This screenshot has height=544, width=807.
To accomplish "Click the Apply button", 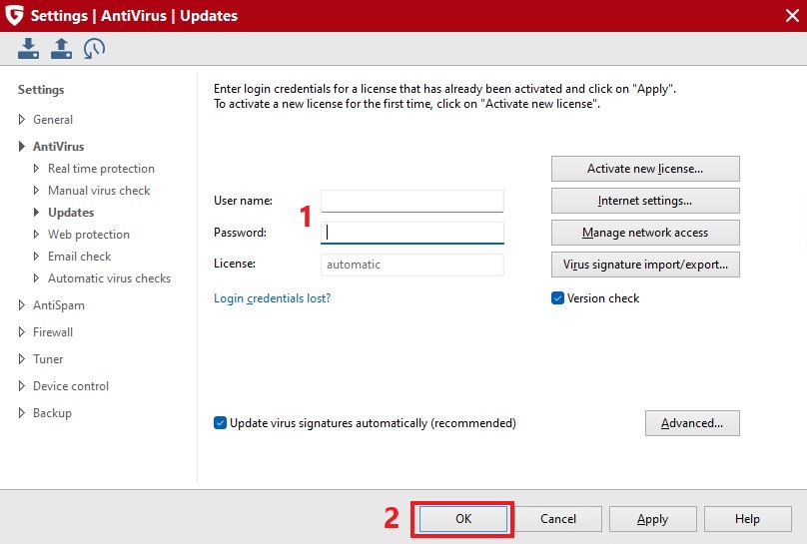I will point(652,519).
